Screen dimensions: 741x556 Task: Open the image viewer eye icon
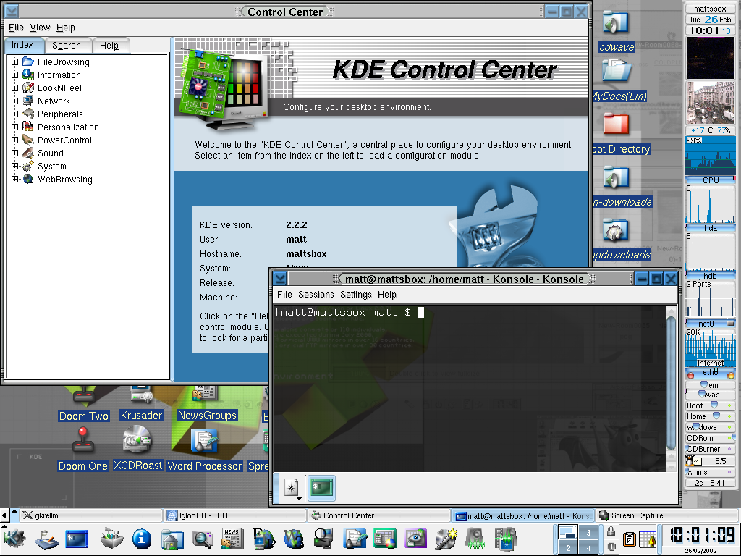[415, 539]
